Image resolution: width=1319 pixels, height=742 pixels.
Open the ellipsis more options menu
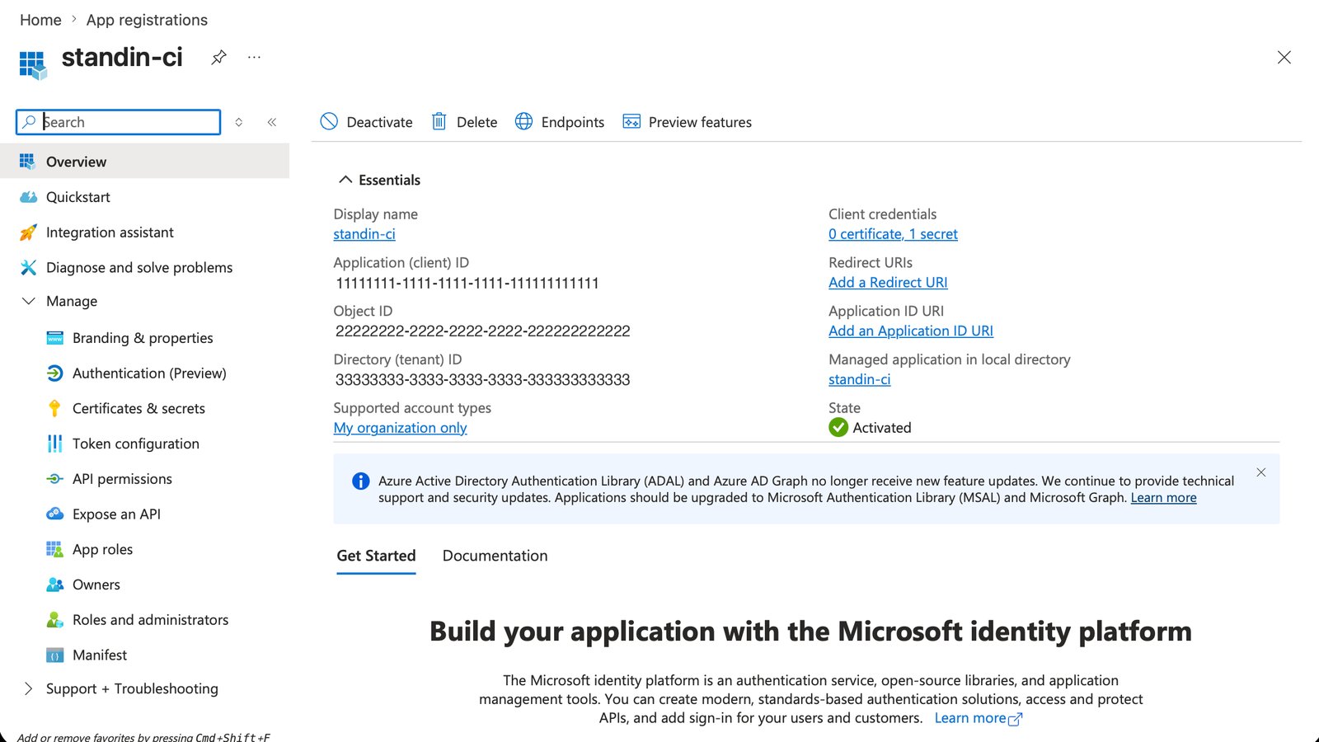click(254, 58)
